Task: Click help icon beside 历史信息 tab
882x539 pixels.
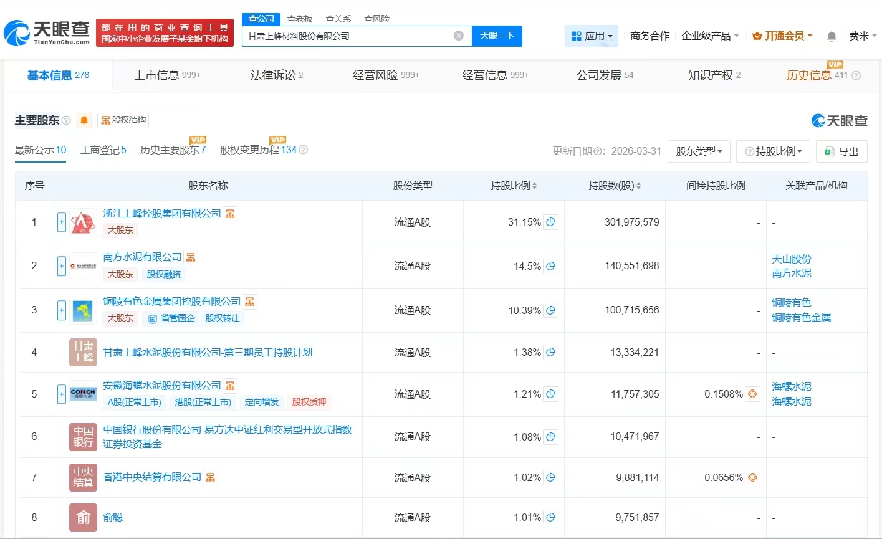Action: [856, 75]
